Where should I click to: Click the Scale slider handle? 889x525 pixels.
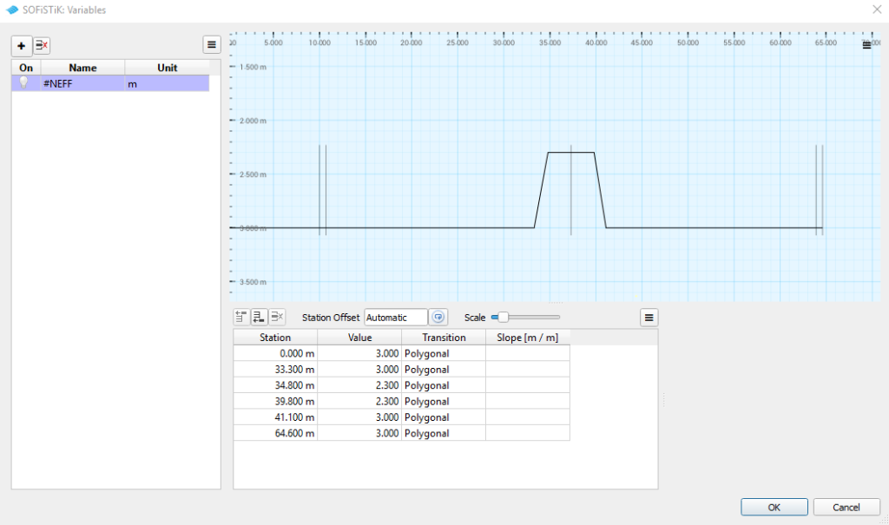[503, 318]
